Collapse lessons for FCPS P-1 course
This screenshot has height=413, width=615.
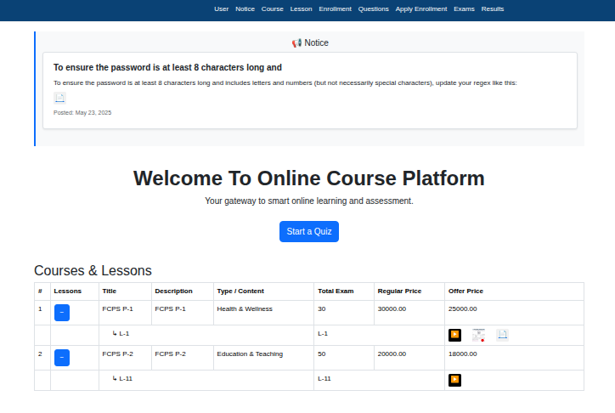pyautogui.click(x=62, y=313)
